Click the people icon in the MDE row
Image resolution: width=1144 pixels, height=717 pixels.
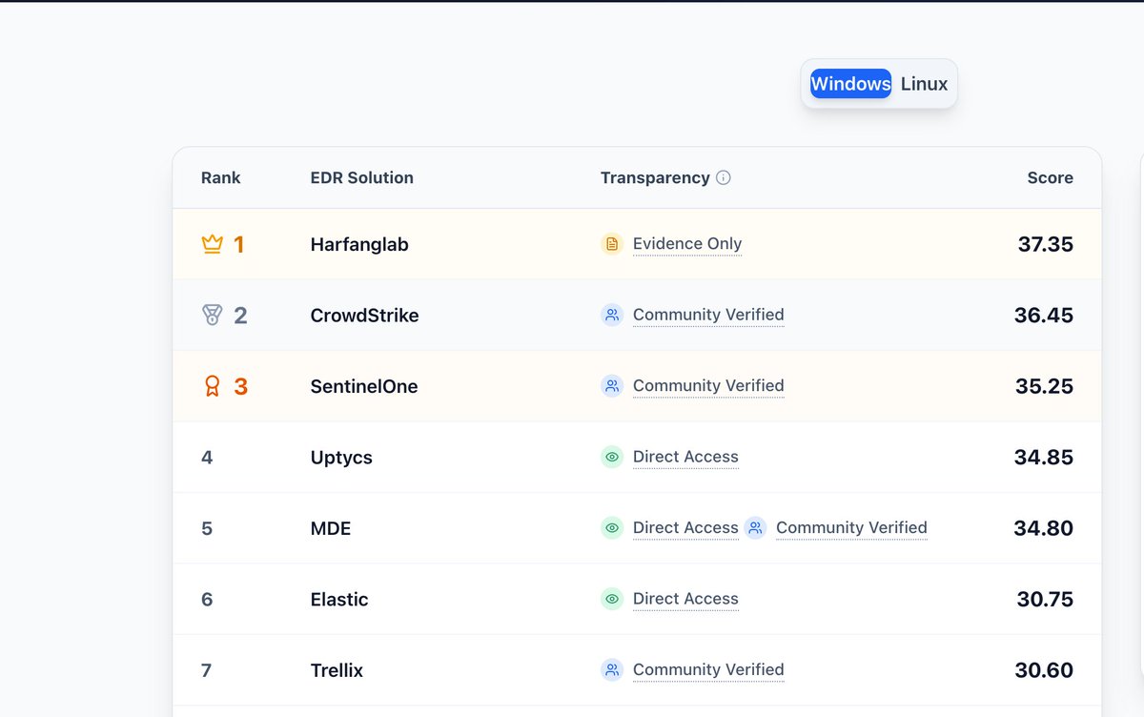pos(755,527)
